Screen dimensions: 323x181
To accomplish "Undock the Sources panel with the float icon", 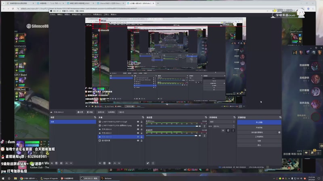I will tap(143, 117).
